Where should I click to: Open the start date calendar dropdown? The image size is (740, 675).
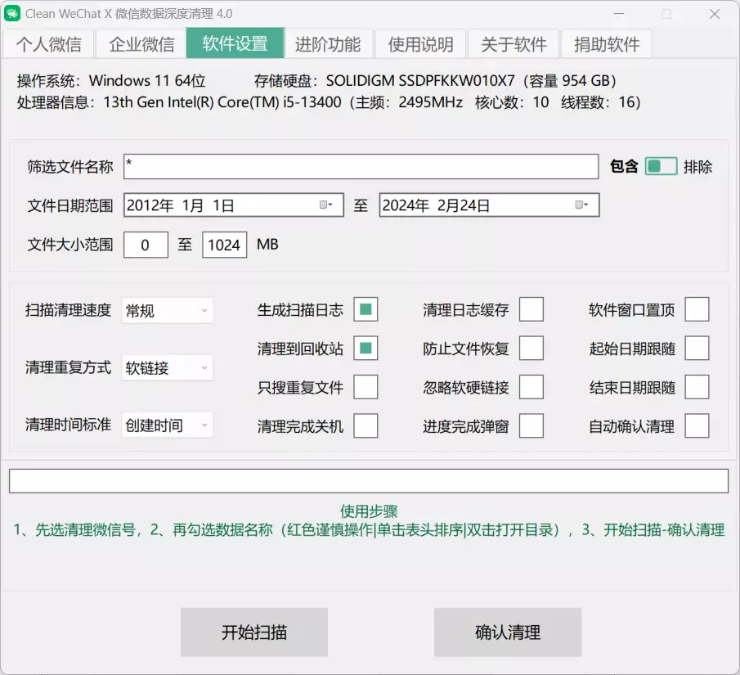326,205
